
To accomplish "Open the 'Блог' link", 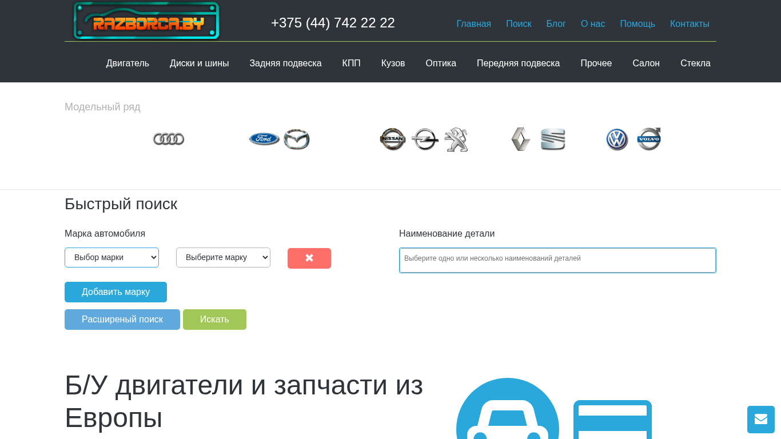I will click(556, 24).
